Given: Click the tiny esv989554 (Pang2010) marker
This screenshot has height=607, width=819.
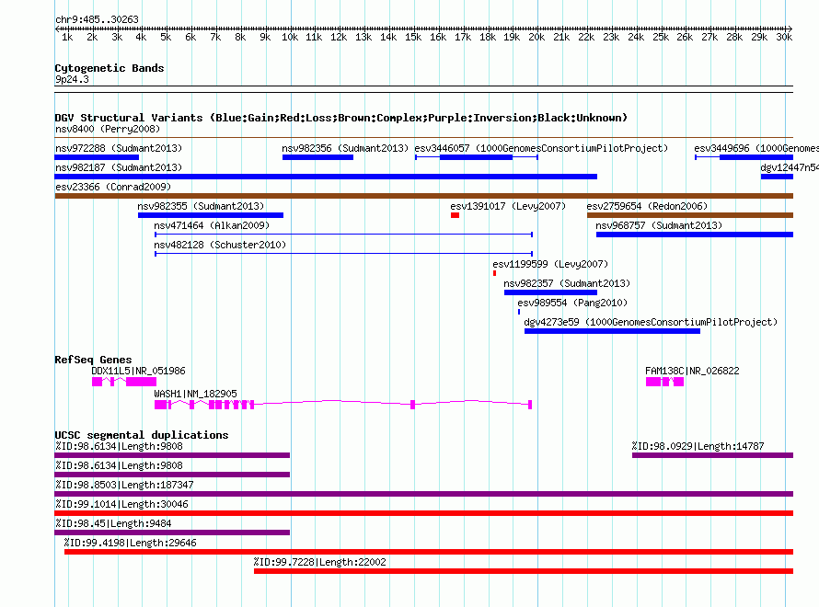Looking at the screenshot, I should click(519, 312).
